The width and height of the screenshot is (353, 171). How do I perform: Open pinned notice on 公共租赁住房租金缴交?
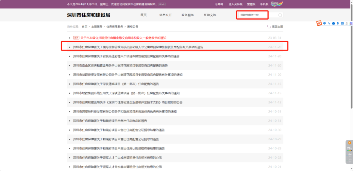123,38
